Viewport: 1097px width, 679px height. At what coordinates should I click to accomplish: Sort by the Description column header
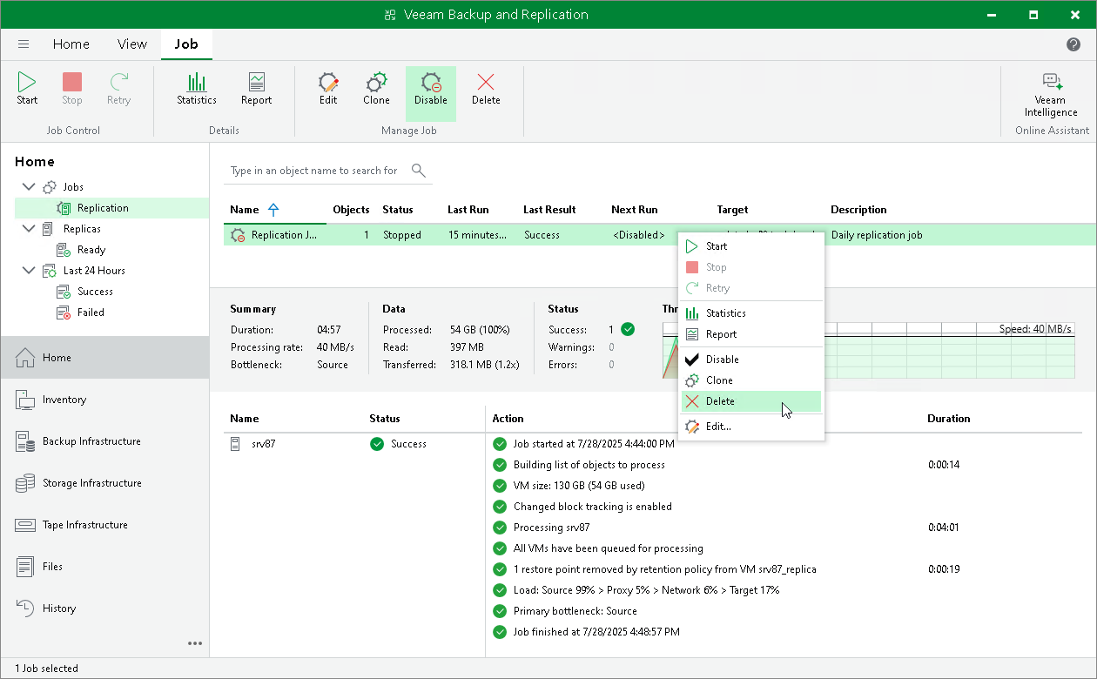click(858, 210)
